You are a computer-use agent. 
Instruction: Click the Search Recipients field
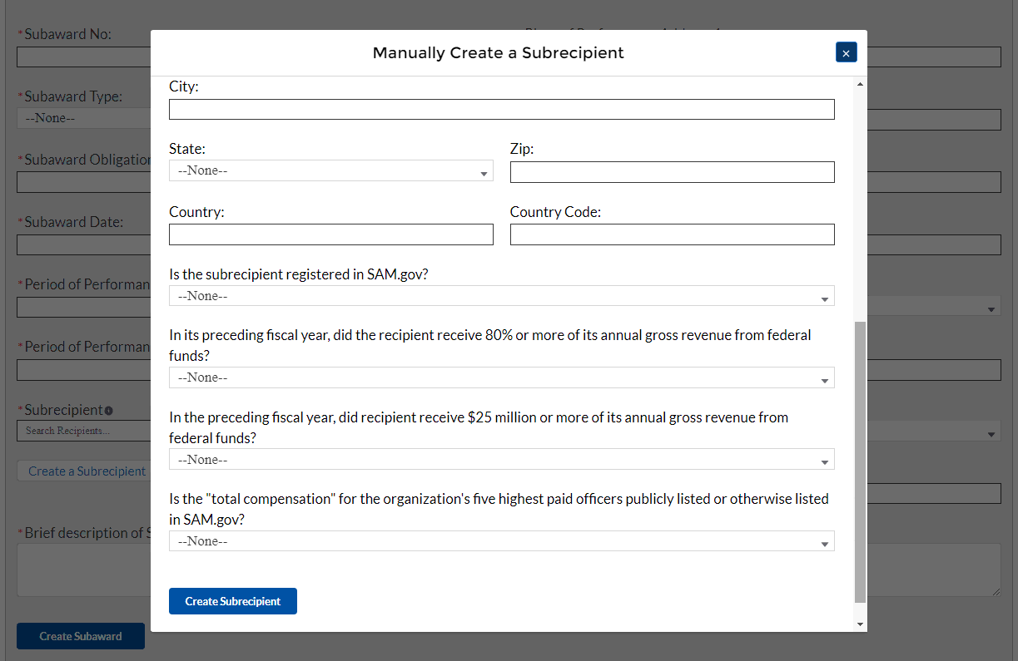(83, 431)
